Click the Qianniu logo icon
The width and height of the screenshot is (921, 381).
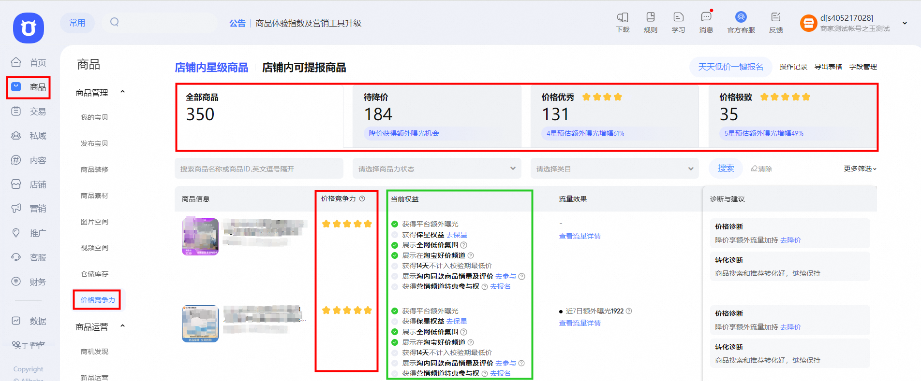click(29, 28)
